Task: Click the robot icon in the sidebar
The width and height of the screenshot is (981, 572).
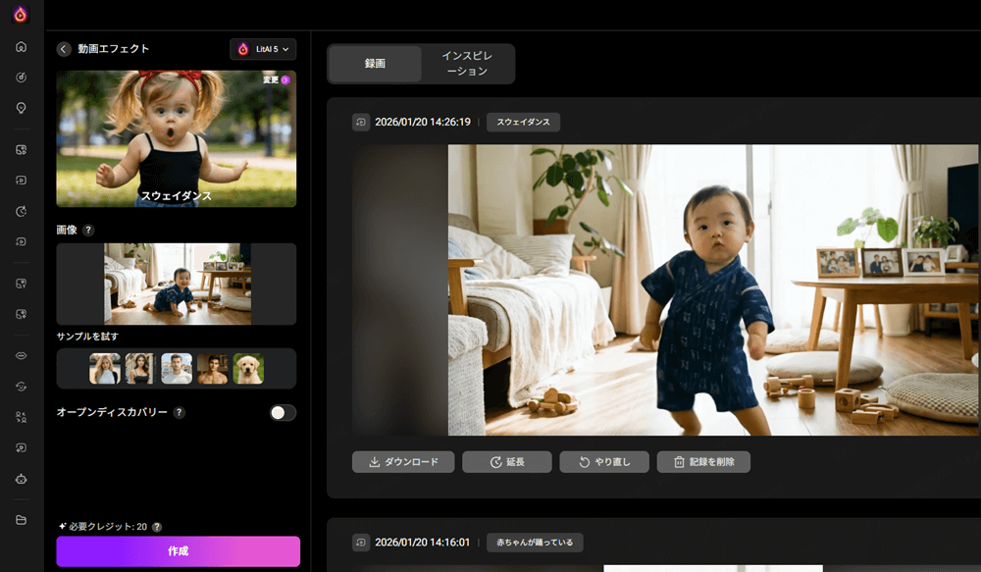Action: (x=21, y=480)
